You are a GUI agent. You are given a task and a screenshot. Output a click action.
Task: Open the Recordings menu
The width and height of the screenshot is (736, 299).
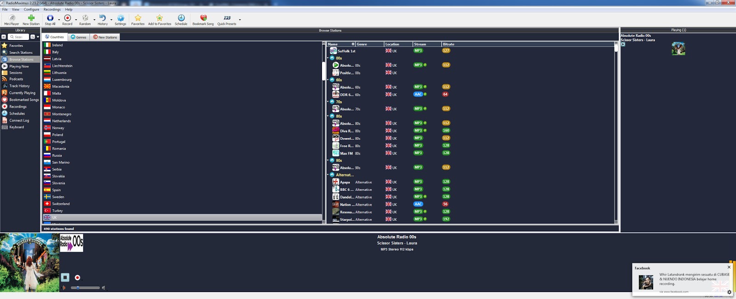52,9
